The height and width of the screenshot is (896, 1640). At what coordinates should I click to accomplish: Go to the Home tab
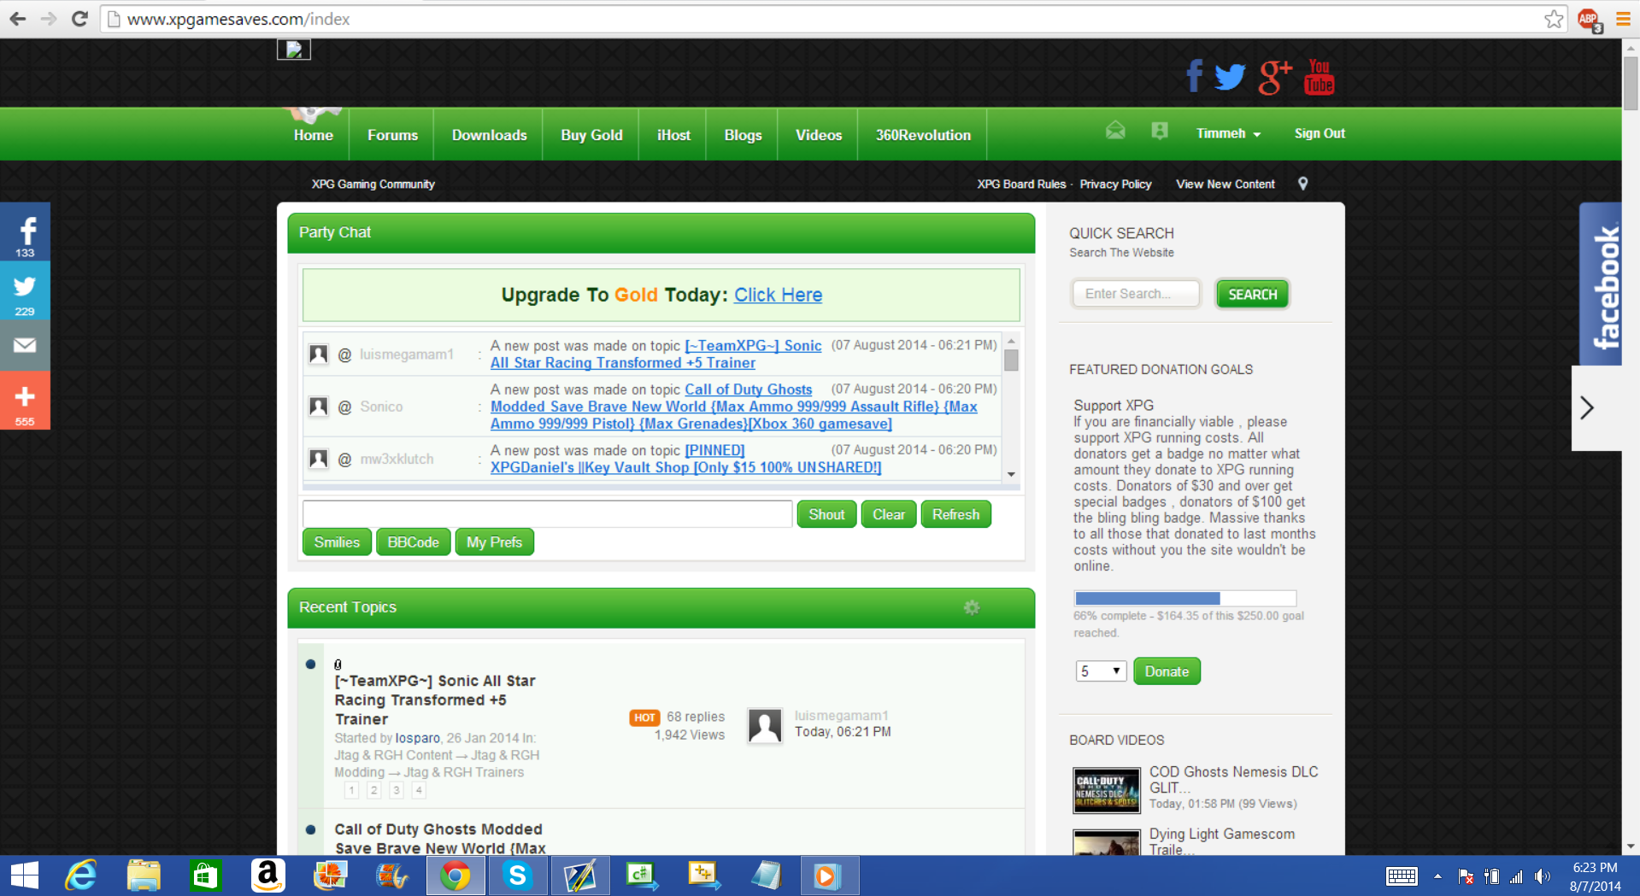(x=314, y=135)
